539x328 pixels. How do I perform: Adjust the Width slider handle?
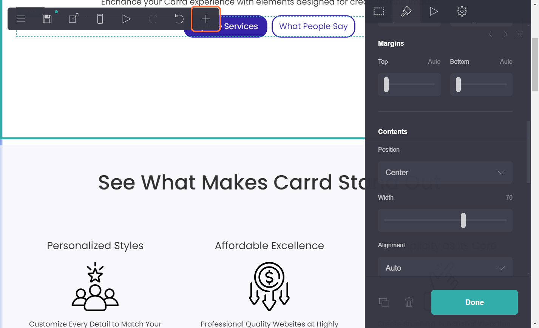(463, 220)
